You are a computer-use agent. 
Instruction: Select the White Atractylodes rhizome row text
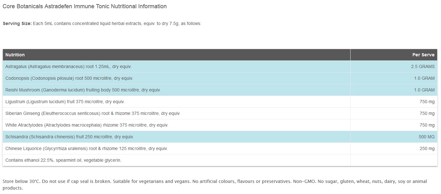(x=87, y=125)
